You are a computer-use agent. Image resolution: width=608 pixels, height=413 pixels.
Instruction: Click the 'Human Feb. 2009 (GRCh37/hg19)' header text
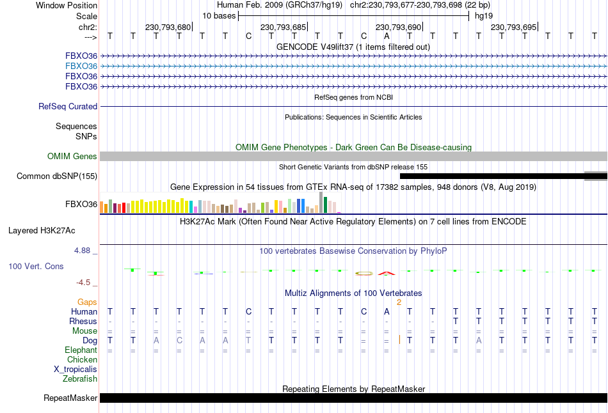coord(280,5)
